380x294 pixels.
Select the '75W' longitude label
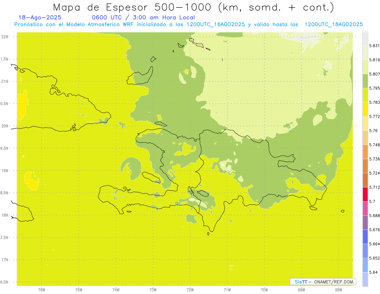click(79, 290)
